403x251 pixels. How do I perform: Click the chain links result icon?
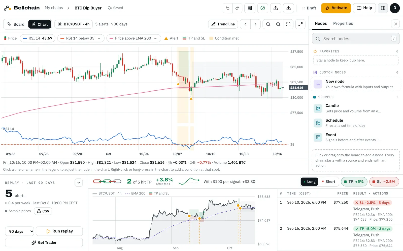(x=107, y=181)
